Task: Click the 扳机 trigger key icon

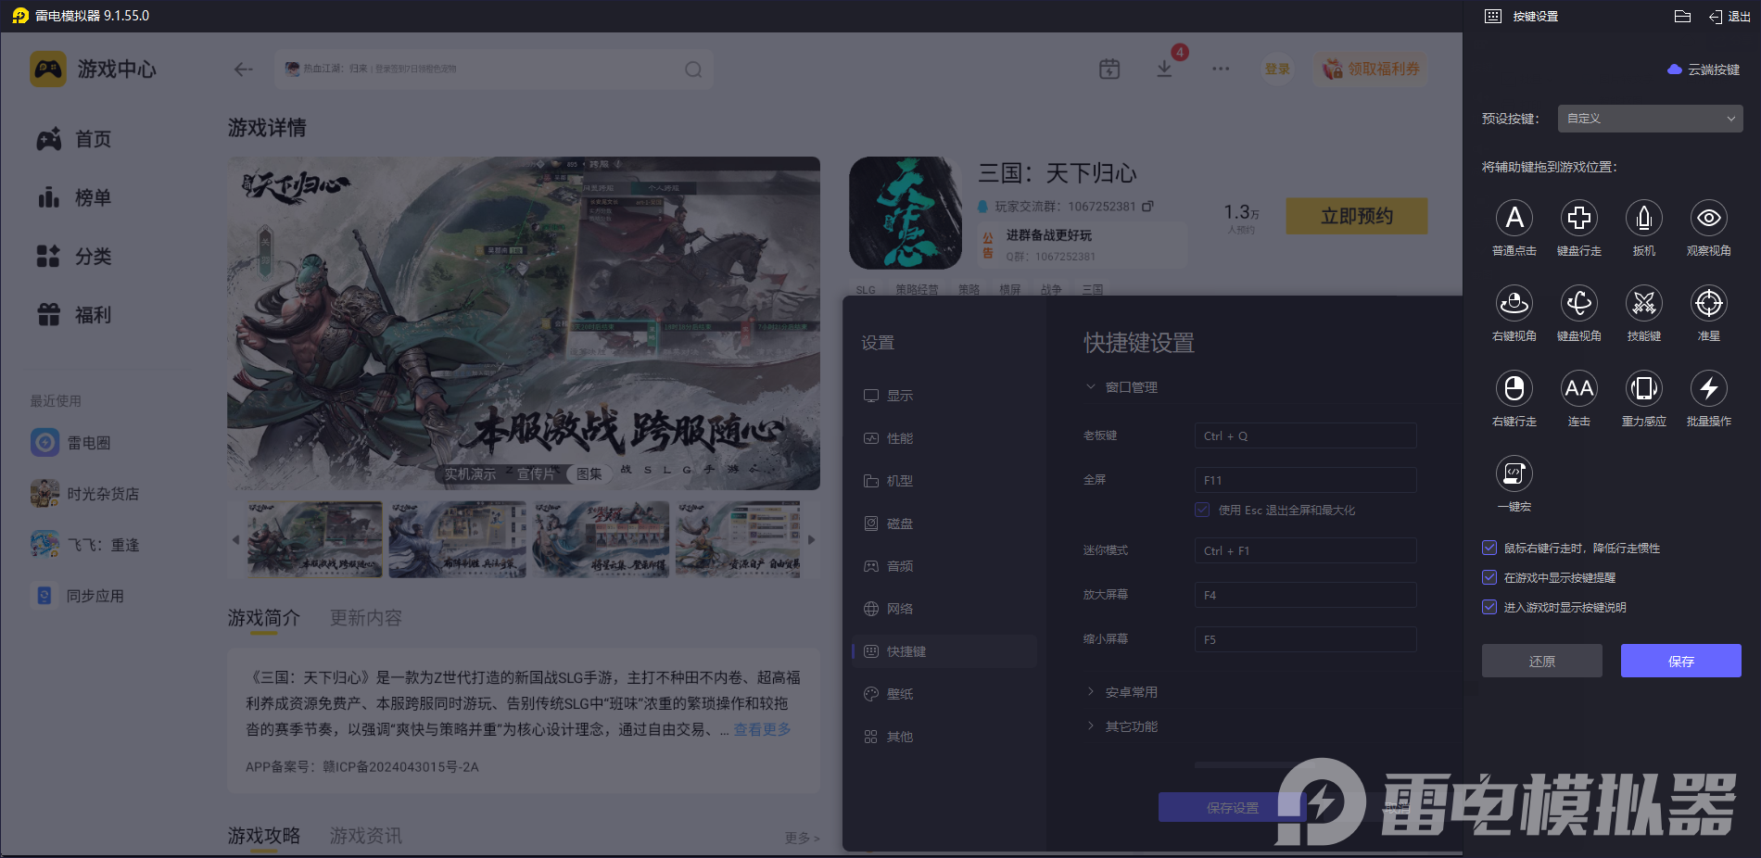Action: pos(1643,219)
